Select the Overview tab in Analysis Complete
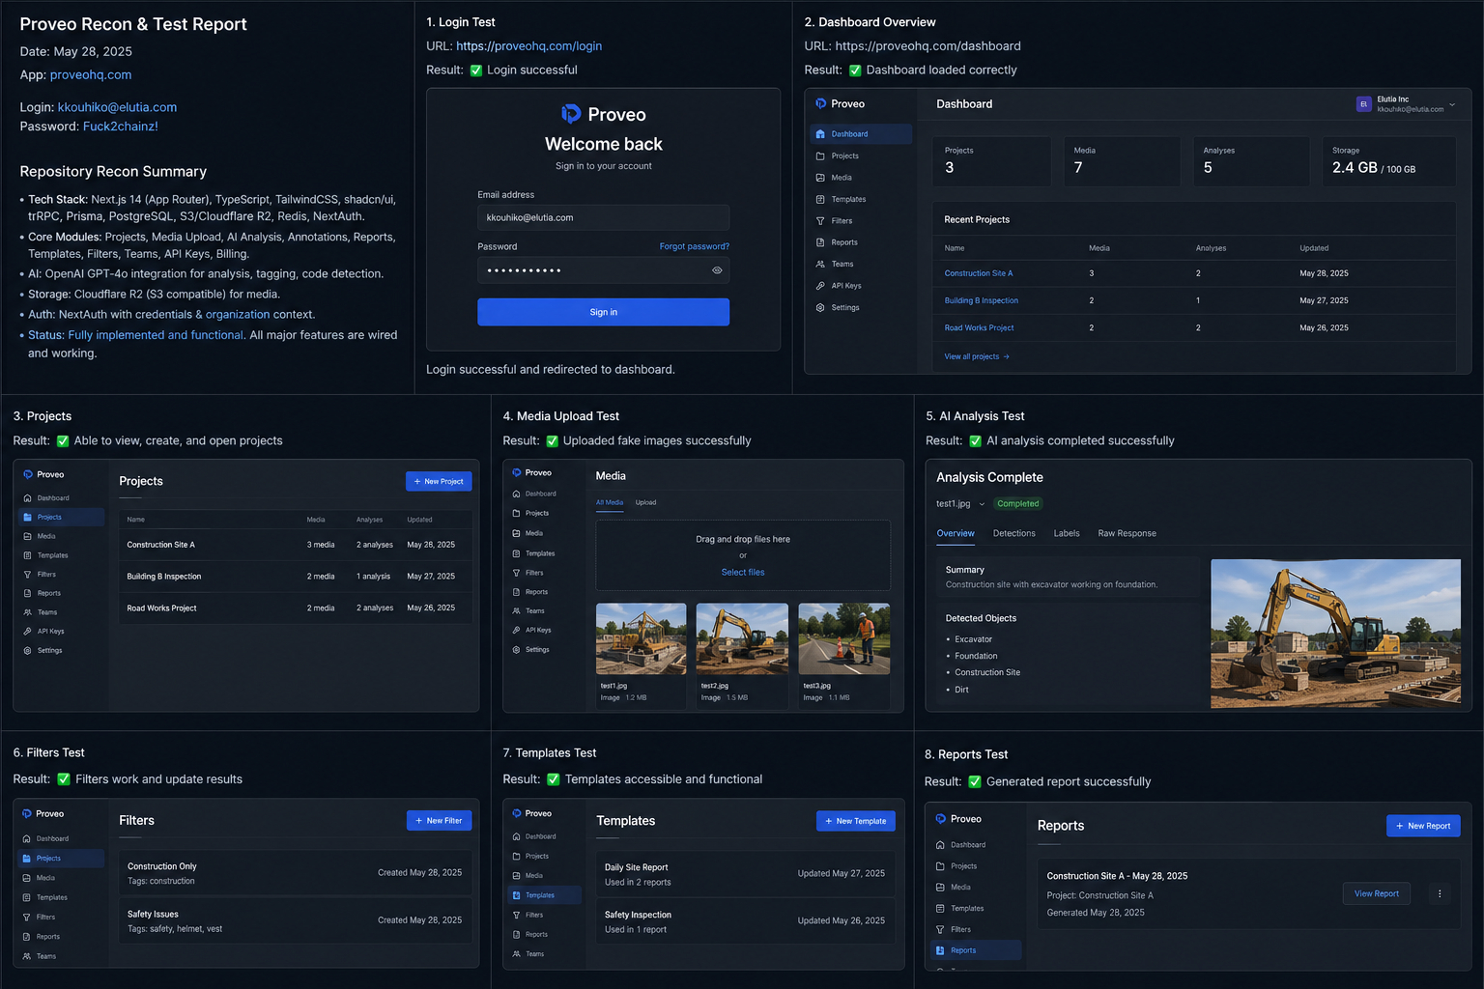Viewport: 1484px width, 989px height. (x=956, y=533)
